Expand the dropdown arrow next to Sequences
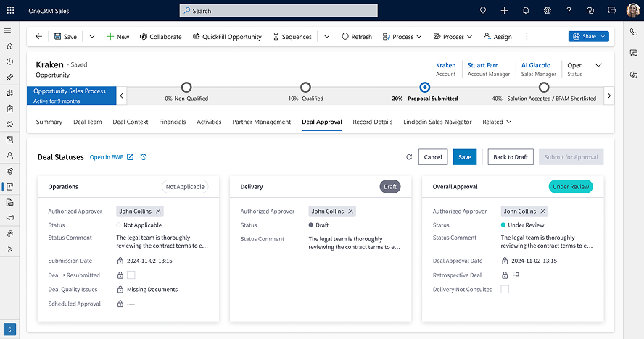Screen dimensions: 644x339 (327, 36)
